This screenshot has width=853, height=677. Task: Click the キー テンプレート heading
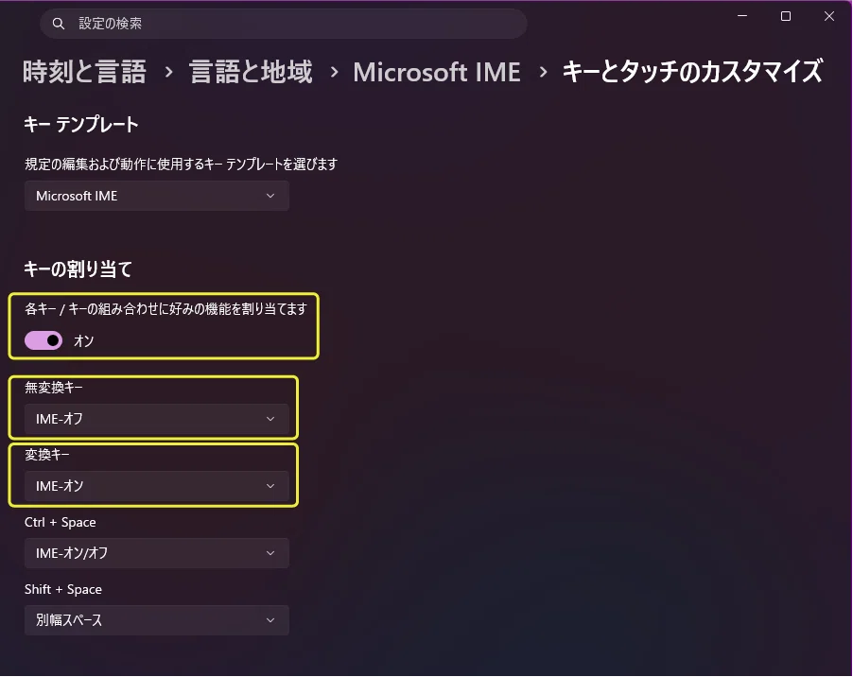[81, 125]
